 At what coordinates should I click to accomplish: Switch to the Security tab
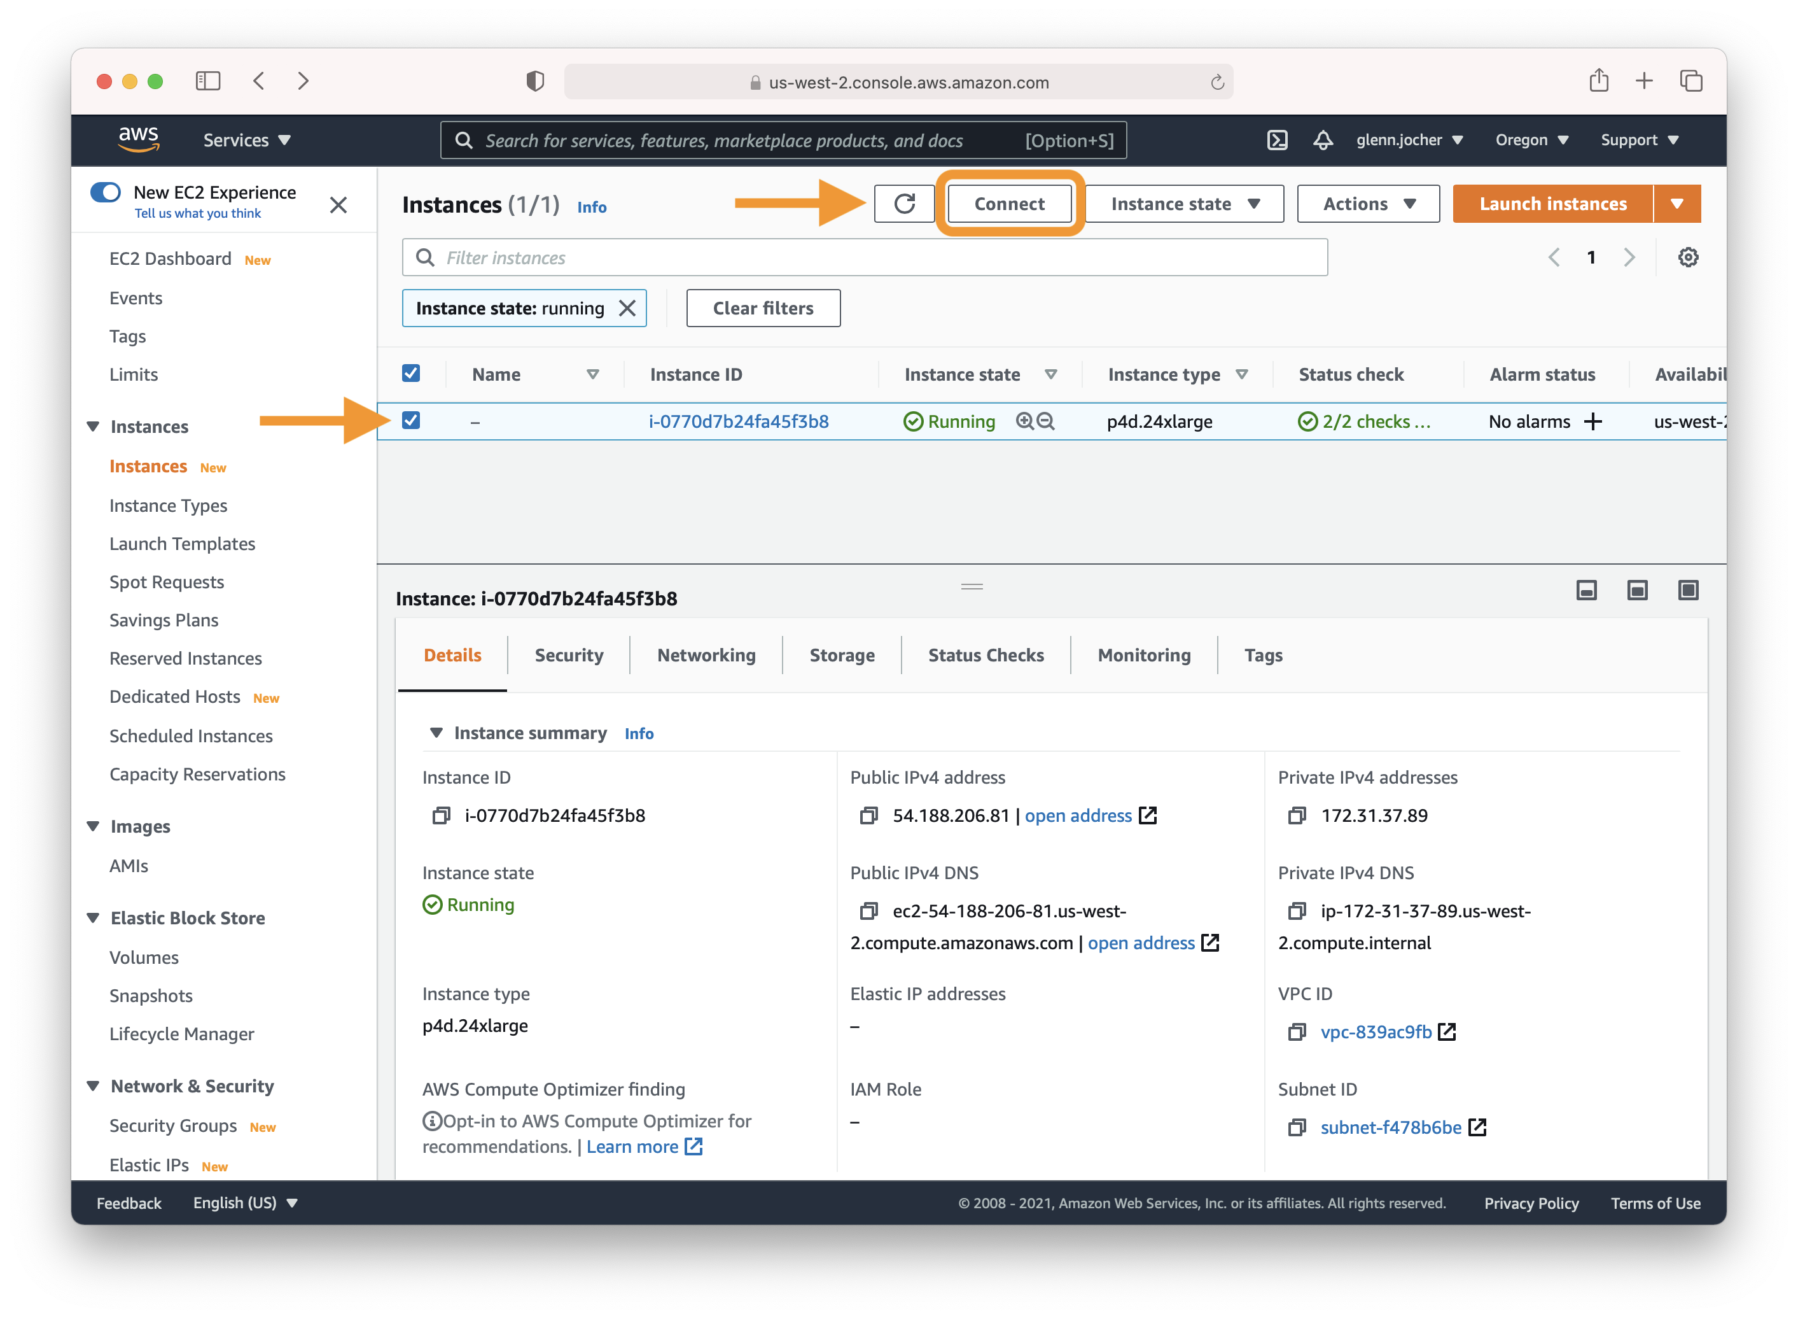pos(567,654)
